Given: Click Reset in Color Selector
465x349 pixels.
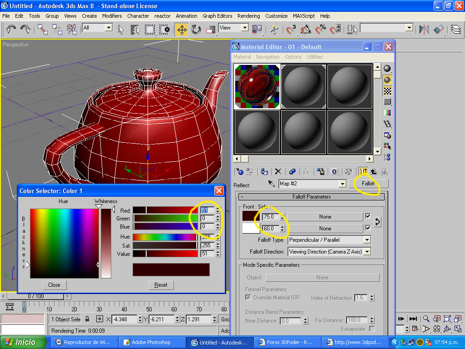Looking at the screenshot, I should (x=161, y=285).
